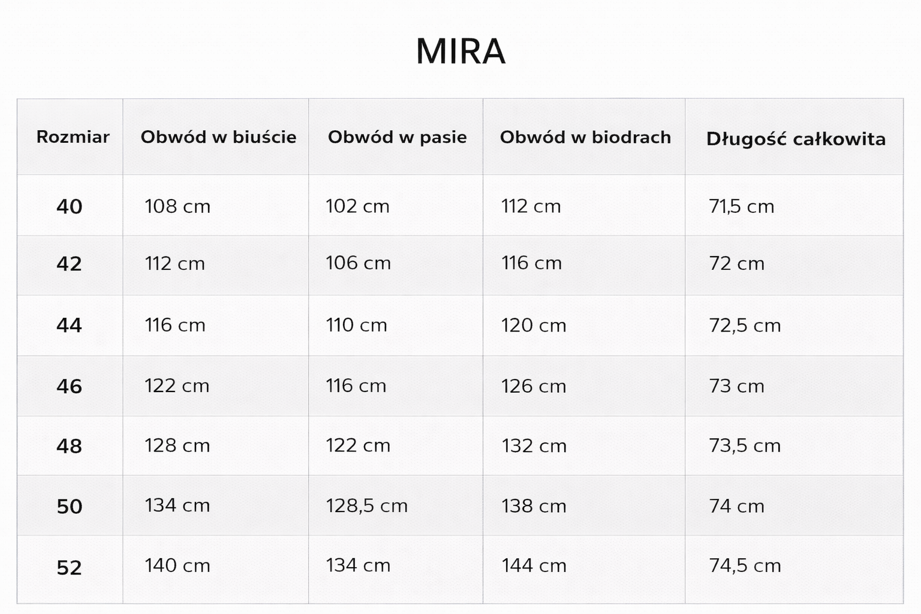921x614 pixels.
Task: Click size 42 in Rozmiar column
Action: [69, 264]
